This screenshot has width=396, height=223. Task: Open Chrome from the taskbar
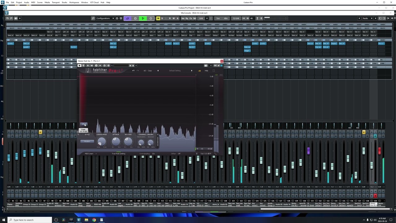(94, 220)
